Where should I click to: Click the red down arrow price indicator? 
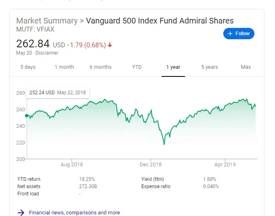110,45
